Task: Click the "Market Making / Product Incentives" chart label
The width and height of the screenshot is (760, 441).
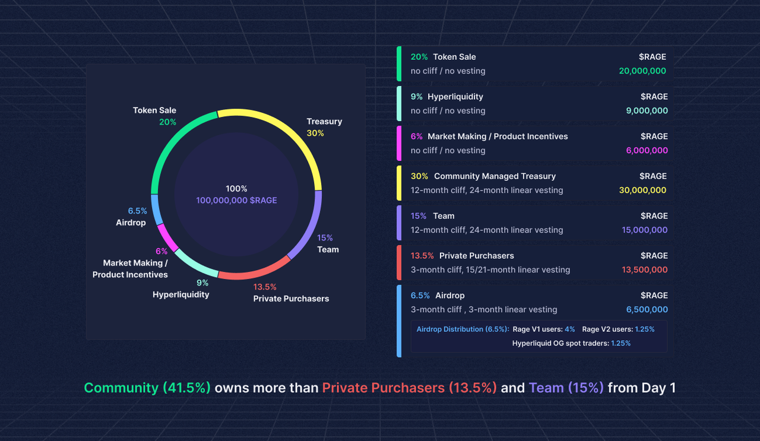Action: (x=130, y=269)
